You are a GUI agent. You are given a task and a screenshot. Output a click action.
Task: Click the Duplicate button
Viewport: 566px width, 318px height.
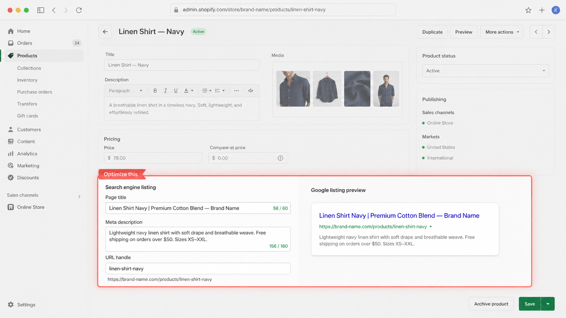point(432,31)
